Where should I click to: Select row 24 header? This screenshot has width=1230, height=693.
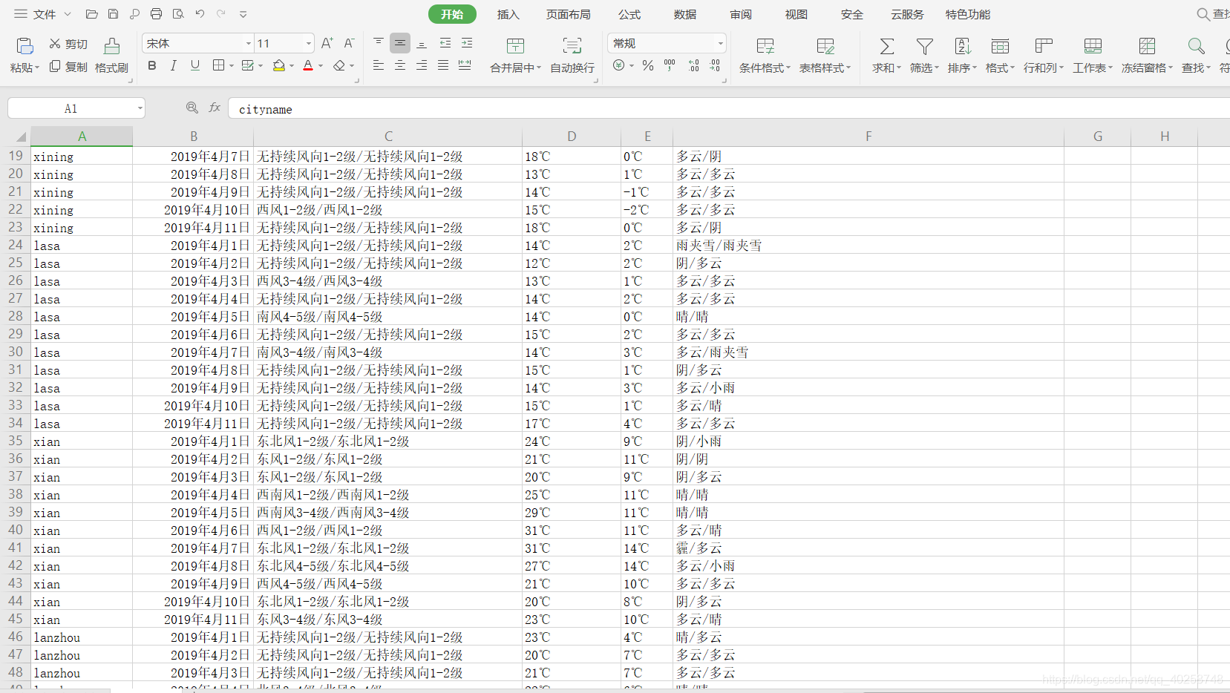(16, 245)
